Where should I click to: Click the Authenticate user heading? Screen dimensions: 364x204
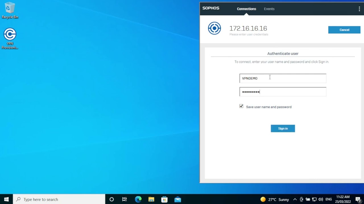283,54
